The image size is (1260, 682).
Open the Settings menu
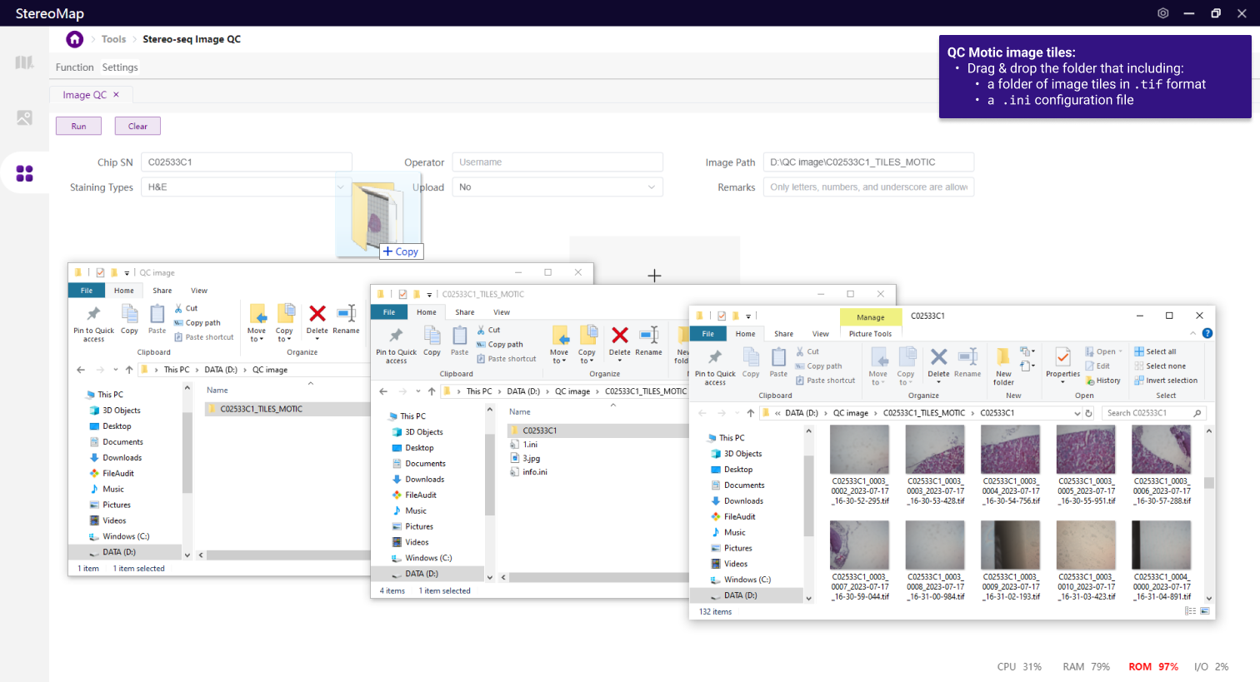pos(120,67)
